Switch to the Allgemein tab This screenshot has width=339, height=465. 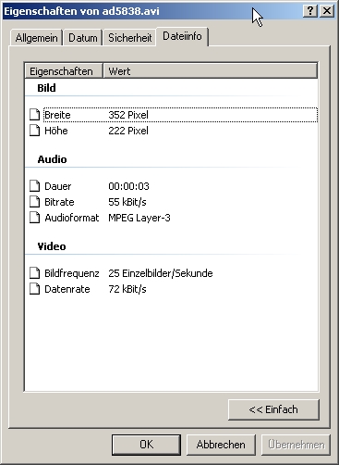36,38
